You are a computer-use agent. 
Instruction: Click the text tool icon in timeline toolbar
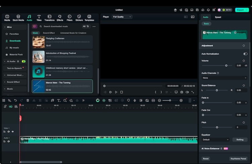coord(59,100)
